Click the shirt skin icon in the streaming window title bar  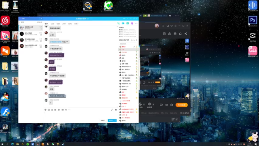click(172, 26)
